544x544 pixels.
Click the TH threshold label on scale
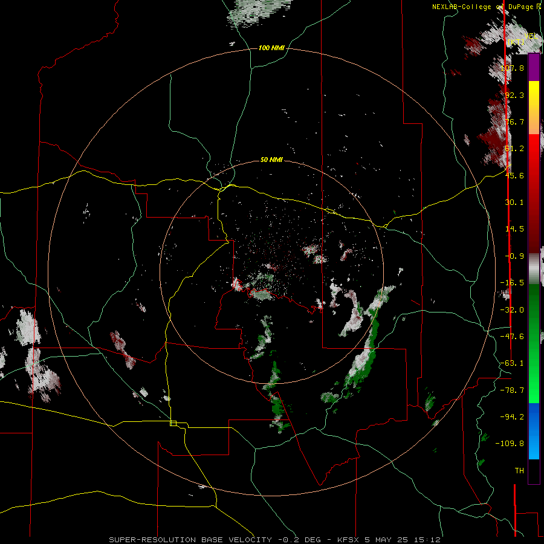pos(519,471)
